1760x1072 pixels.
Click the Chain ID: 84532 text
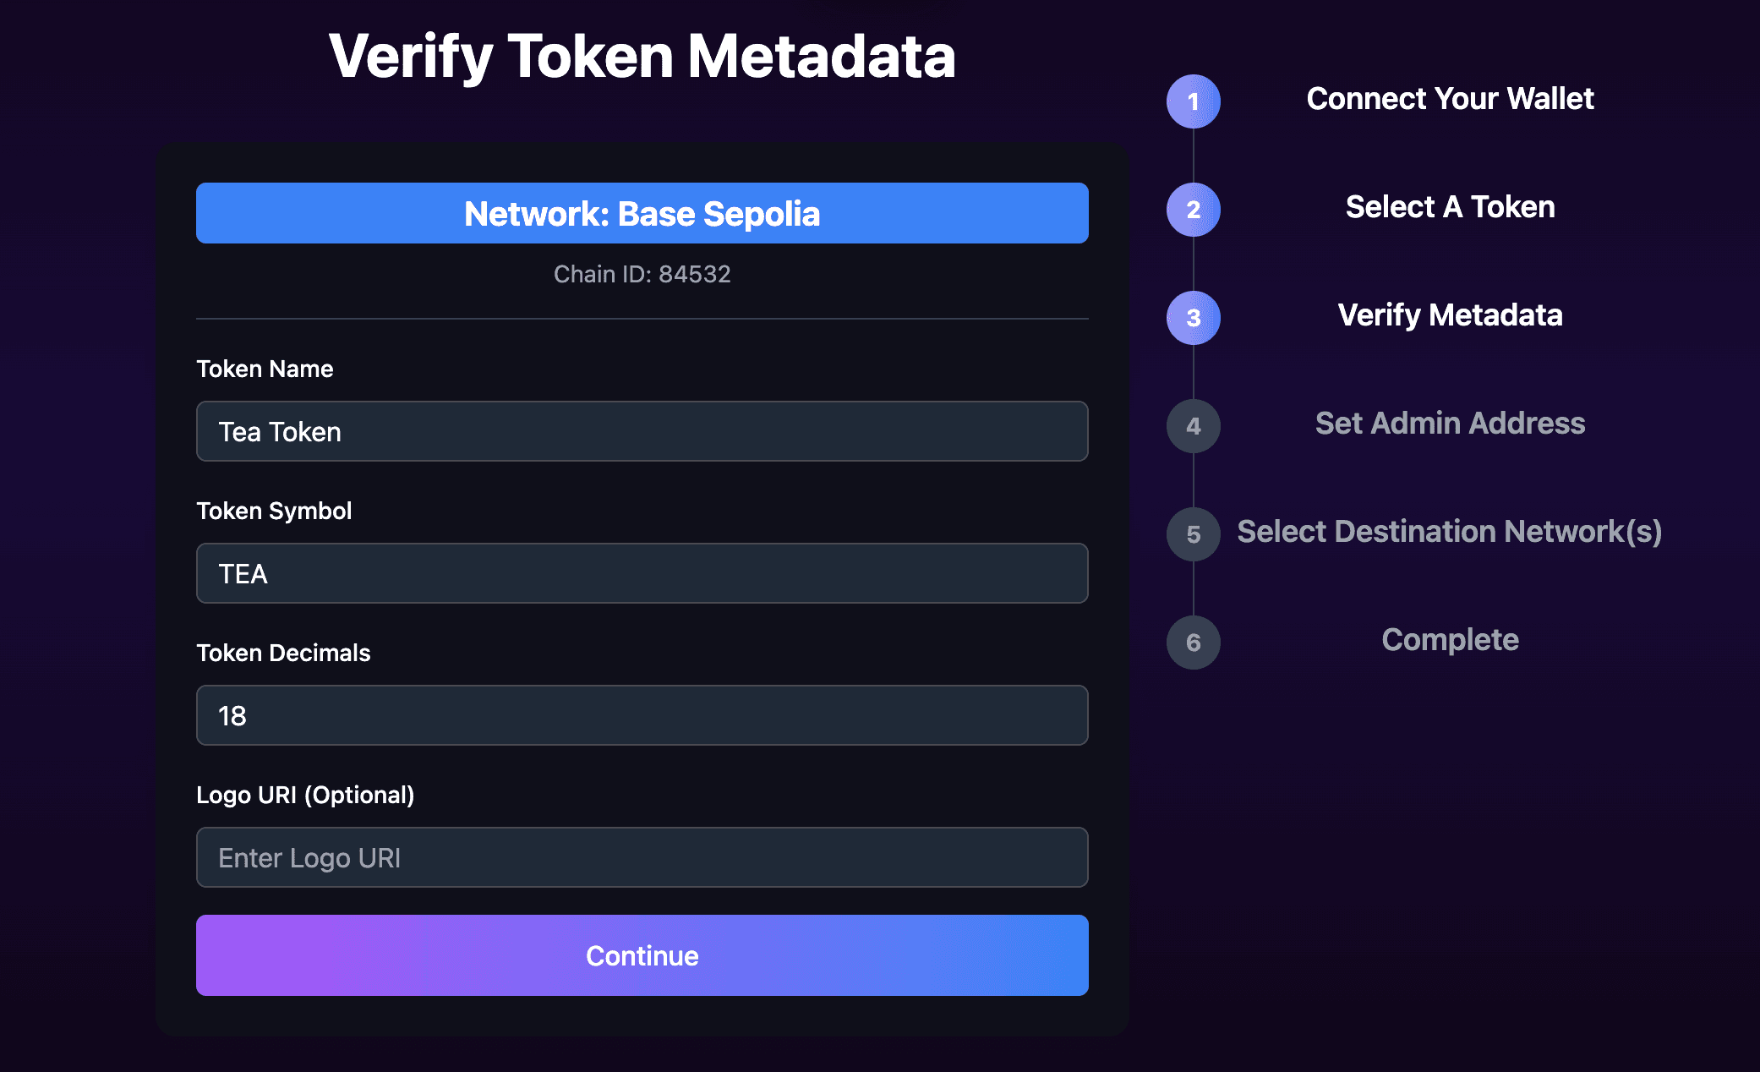tap(642, 274)
